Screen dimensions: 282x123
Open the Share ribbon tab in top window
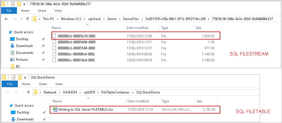42,11
